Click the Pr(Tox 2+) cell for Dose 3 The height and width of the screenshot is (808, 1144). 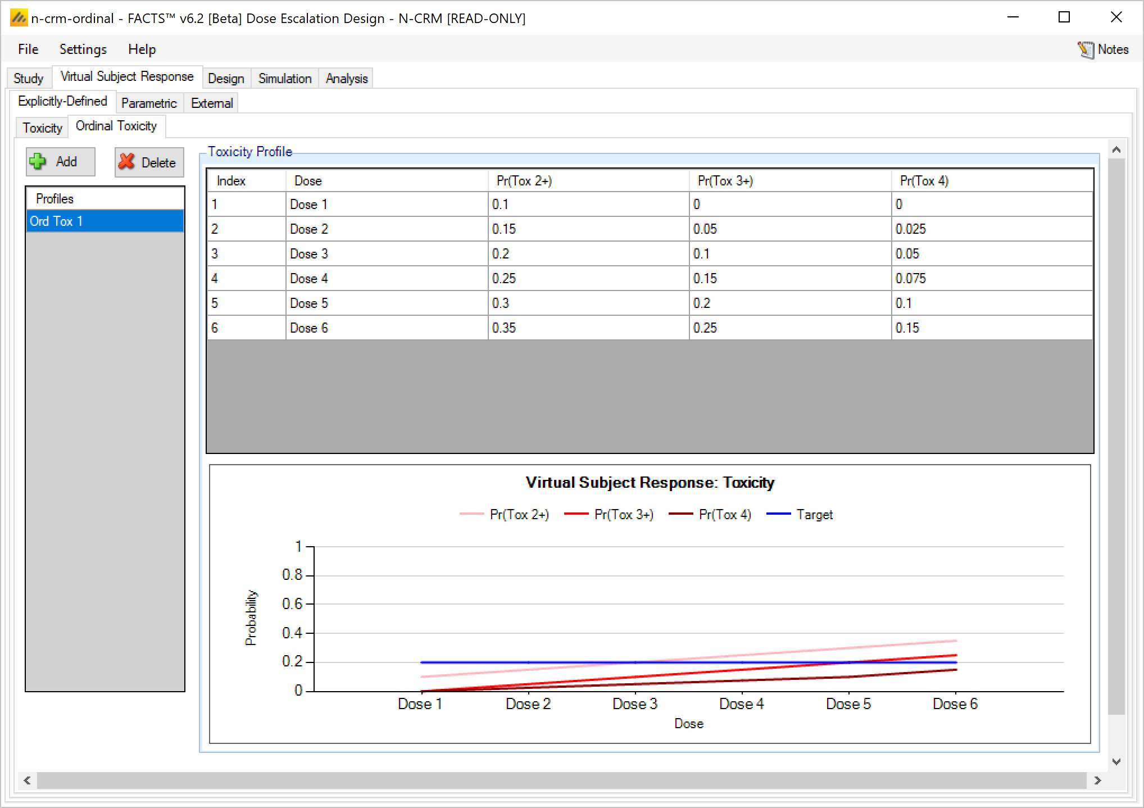(x=588, y=254)
